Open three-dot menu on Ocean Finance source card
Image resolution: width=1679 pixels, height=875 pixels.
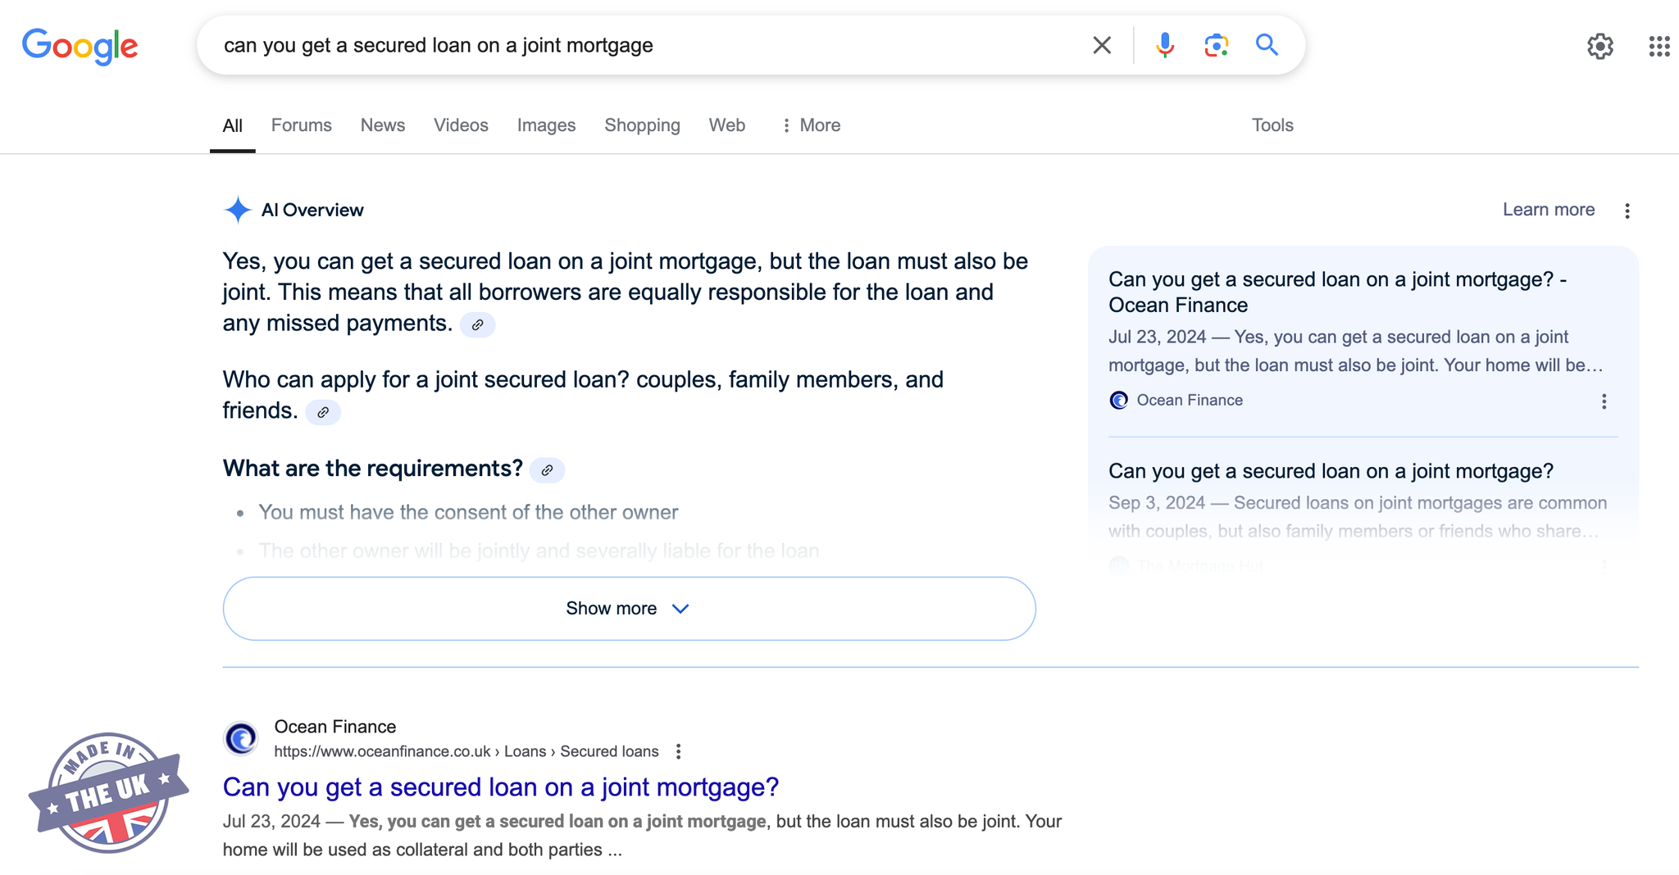click(x=1604, y=401)
